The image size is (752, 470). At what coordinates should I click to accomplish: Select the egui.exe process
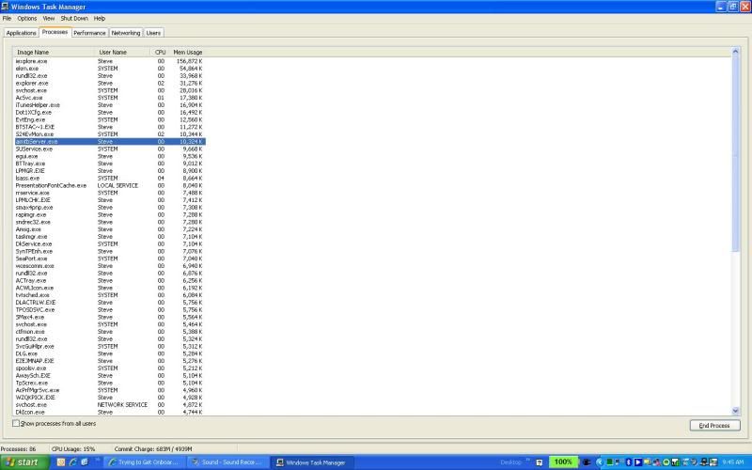click(x=110, y=156)
